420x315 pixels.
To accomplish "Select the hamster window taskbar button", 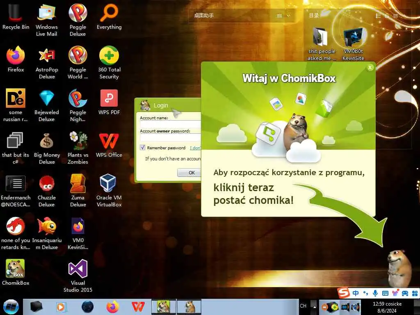I will (189, 307).
